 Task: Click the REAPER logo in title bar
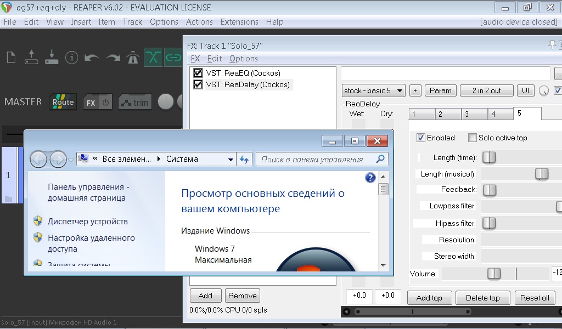7,7
